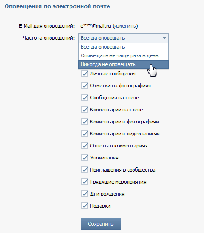Disable Ответы в комментариях notifications
The width and height of the screenshot is (204, 233).
point(84,146)
